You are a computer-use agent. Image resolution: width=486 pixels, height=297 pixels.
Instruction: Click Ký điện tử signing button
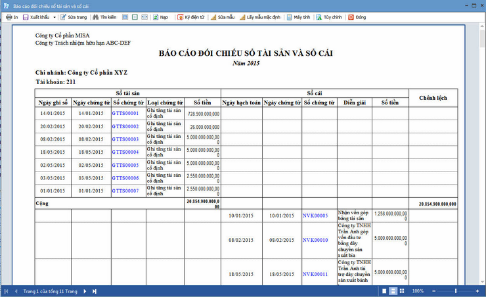(x=191, y=17)
